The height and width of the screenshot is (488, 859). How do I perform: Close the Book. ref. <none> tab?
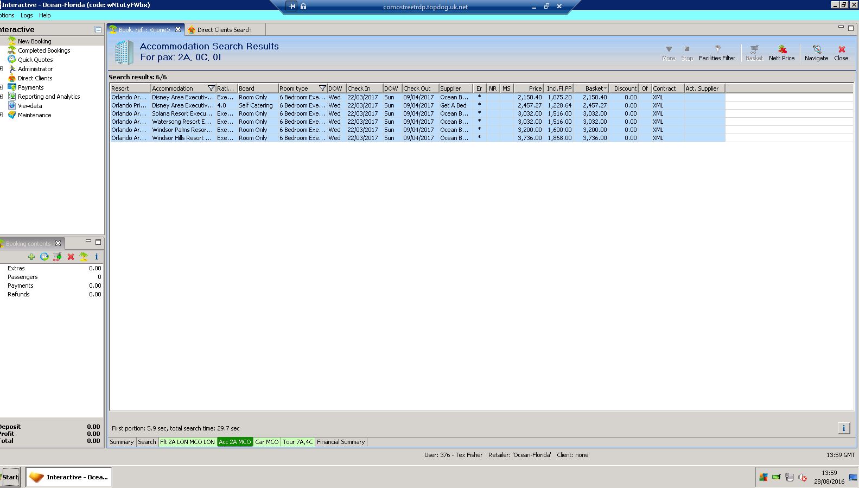pos(178,29)
